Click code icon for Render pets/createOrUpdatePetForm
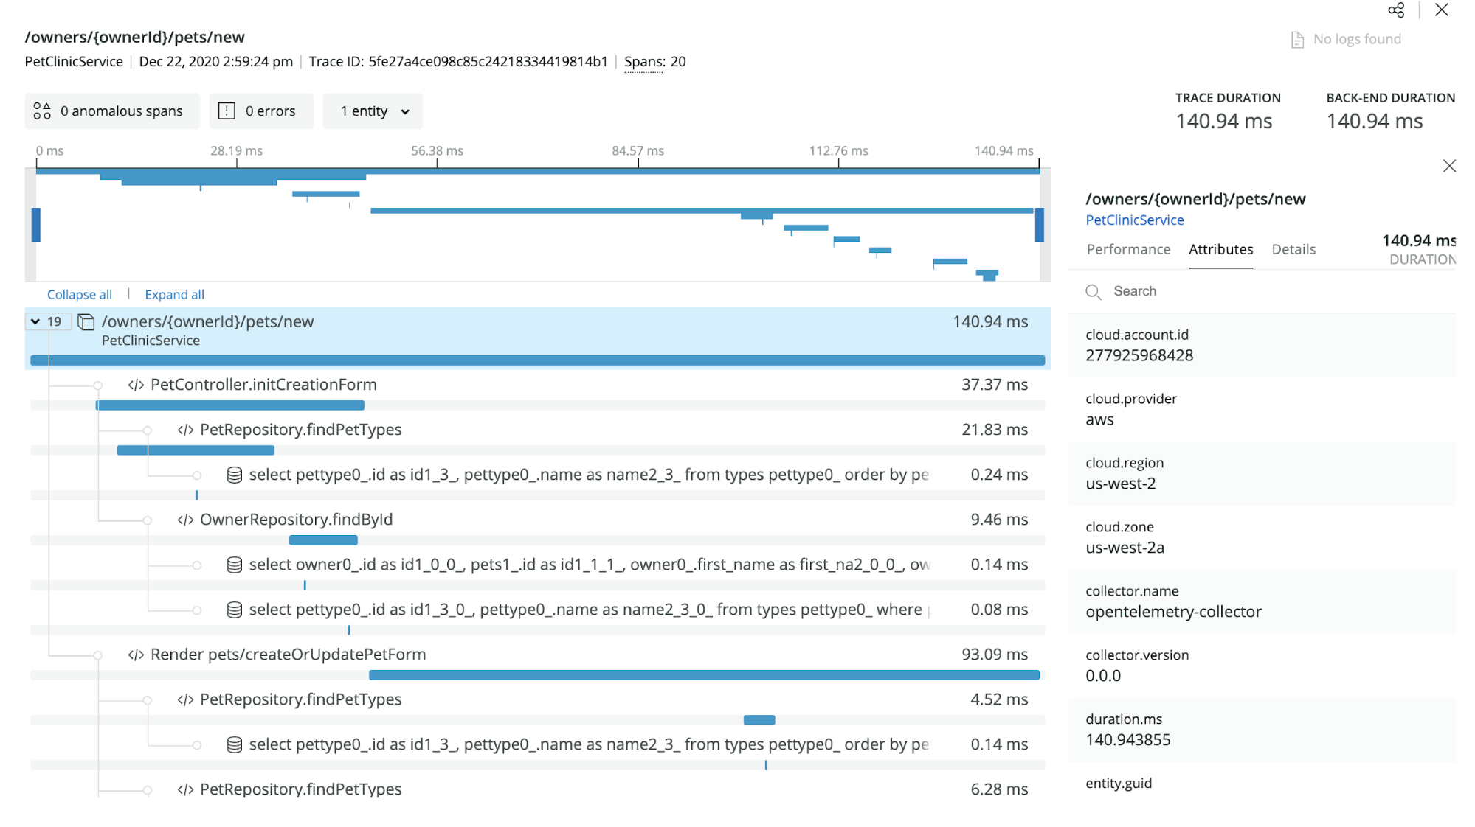 (x=136, y=655)
